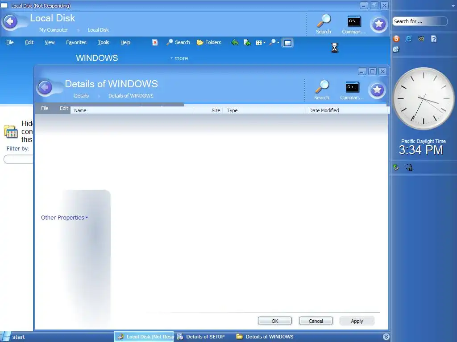Sort by the Type column header
The image size is (457, 342).
pyautogui.click(x=264, y=110)
